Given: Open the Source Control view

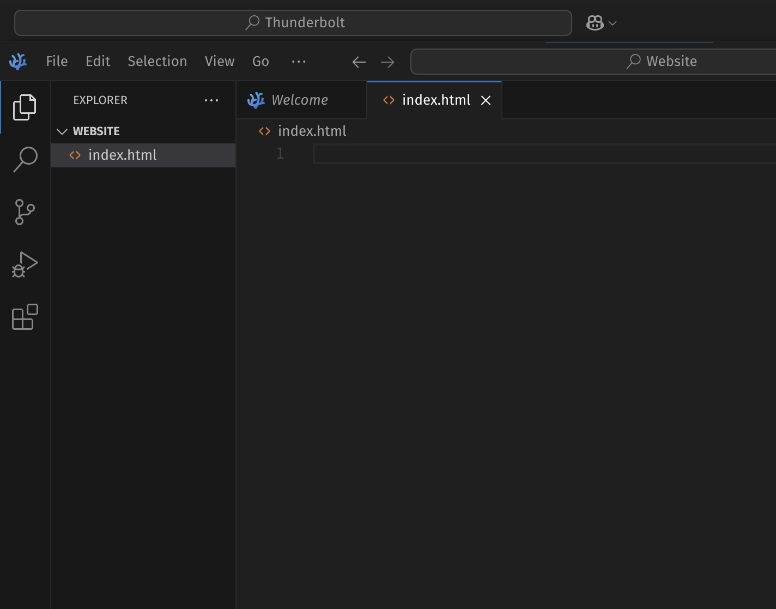Looking at the screenshot, I should pyautogui.click(x=25, y=212).
